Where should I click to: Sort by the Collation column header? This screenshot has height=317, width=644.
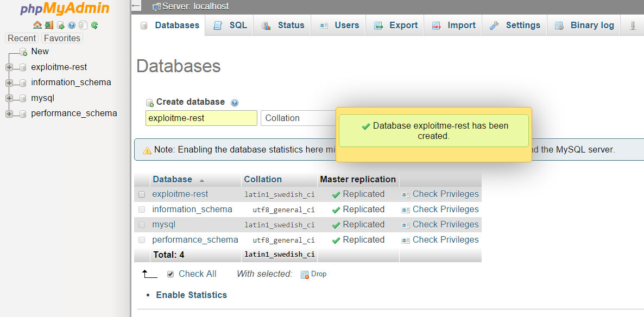pyautogui.click(x=263, y=180)
